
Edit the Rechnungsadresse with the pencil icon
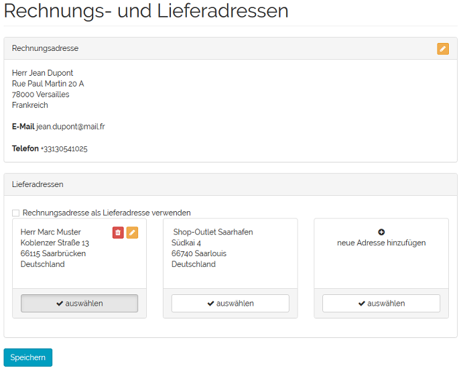(442, 48)
